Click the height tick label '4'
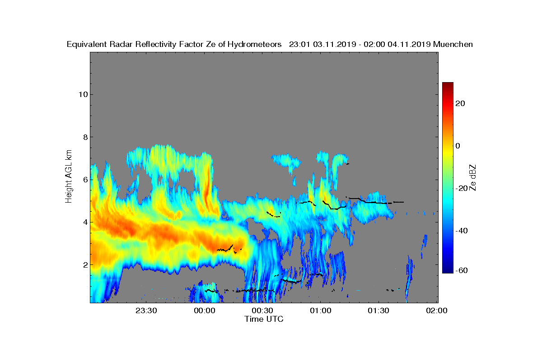This screenshot has width=542, height=361. (85, 222)
